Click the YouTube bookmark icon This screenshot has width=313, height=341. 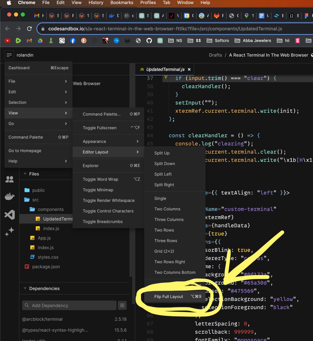click(7, 41)
